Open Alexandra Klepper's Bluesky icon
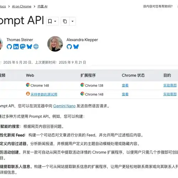 click(x=76, y=47)
